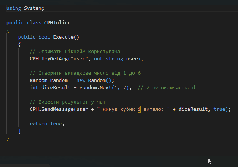Screen dimensions: 238x167
Task: Click the comment '7 не включається!'
Action: (167, 88)
